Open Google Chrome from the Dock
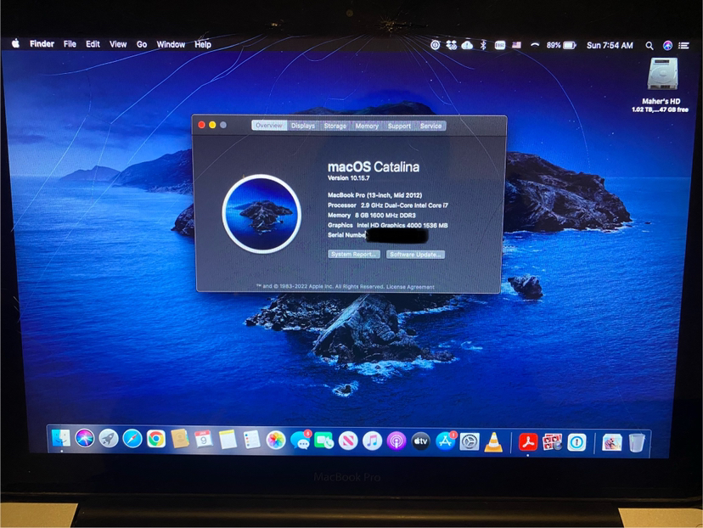 coord(157,441)
